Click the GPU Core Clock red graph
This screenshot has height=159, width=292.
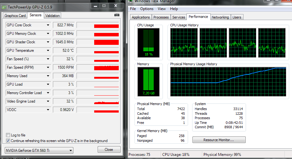[x=98, y=25]
